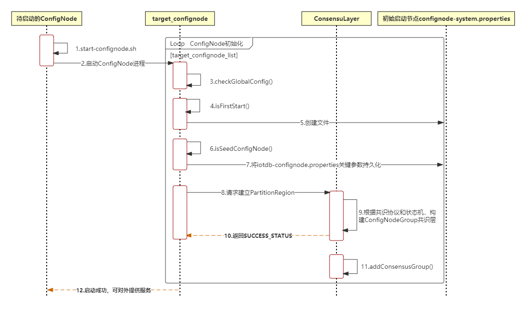This screenshot has width=526, height=309.
Task: Select message 5 创建文件
Action: click(315, 123)
